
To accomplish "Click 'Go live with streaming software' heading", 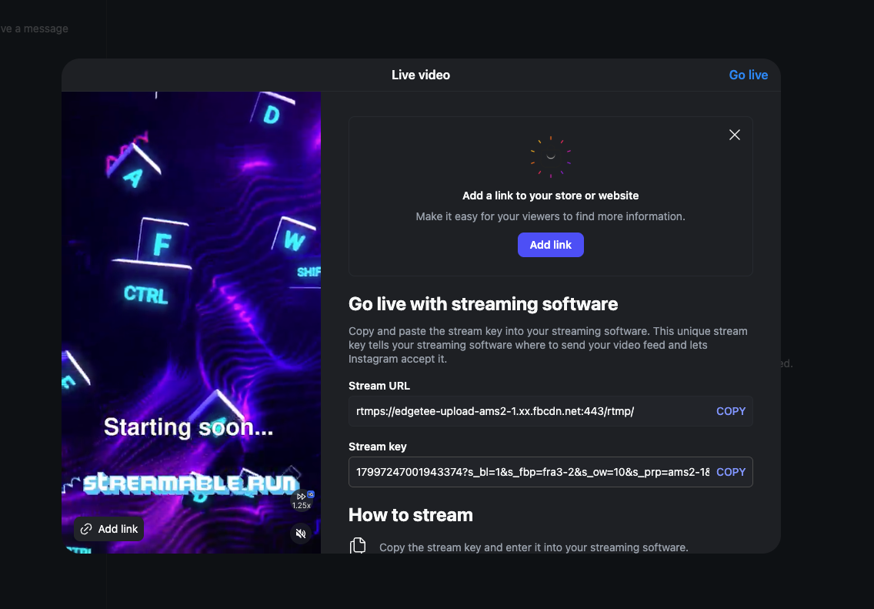I will (x=483, y=304).
